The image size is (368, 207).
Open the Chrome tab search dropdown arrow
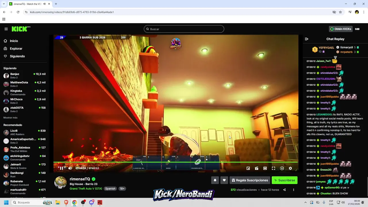[x=4, y=4]
